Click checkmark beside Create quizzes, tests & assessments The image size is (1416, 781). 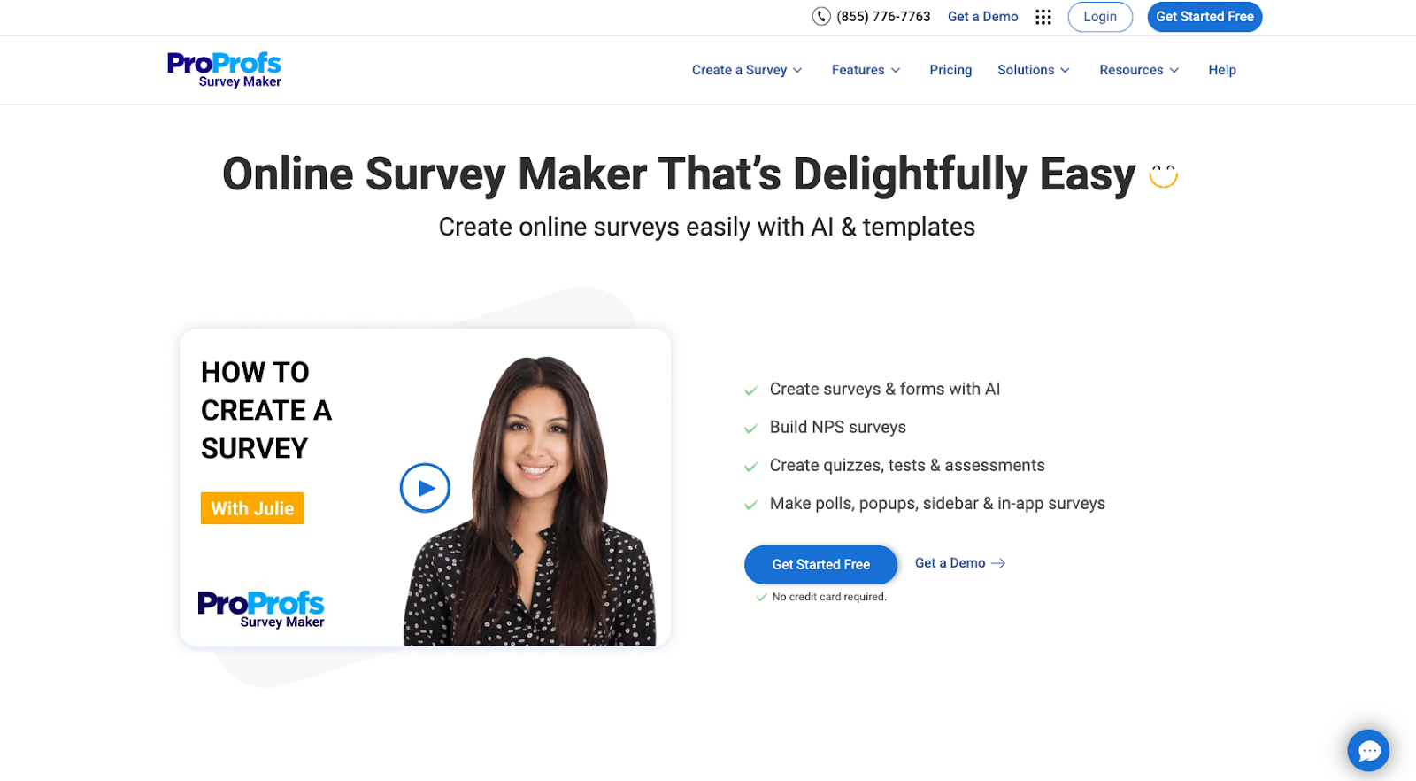[750, 467]
